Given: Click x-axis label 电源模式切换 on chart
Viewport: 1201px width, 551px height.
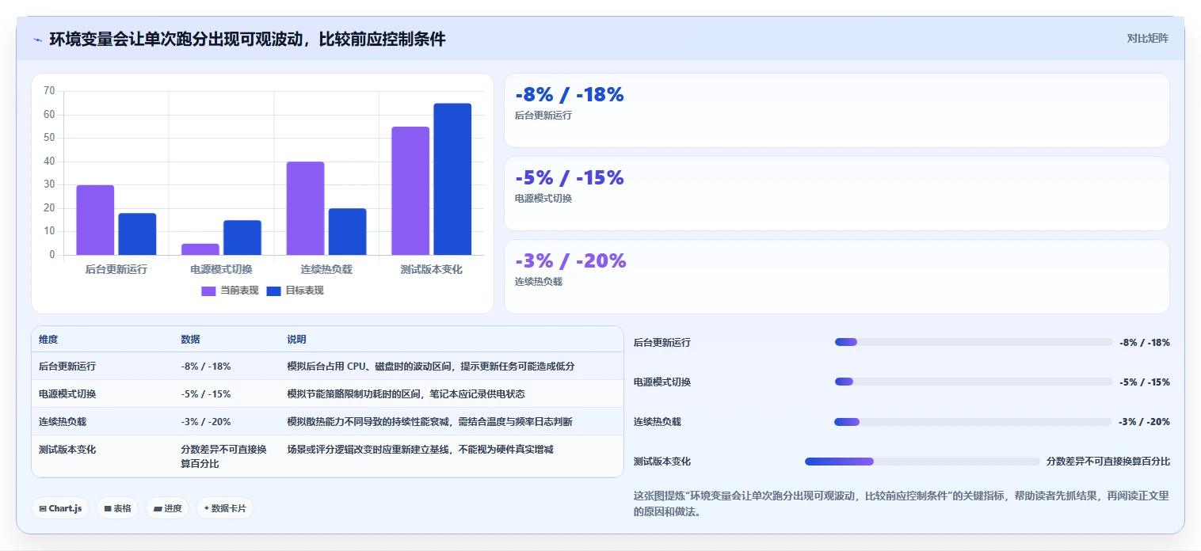Looking at the screenshot, I should 221,269.
